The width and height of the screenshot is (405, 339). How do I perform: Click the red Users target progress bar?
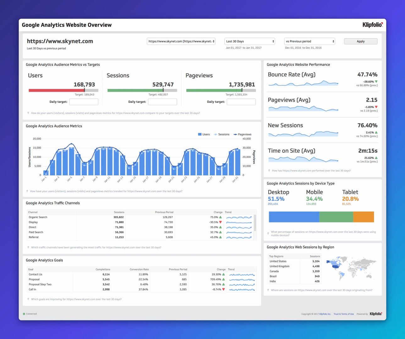tap(56, 90)
